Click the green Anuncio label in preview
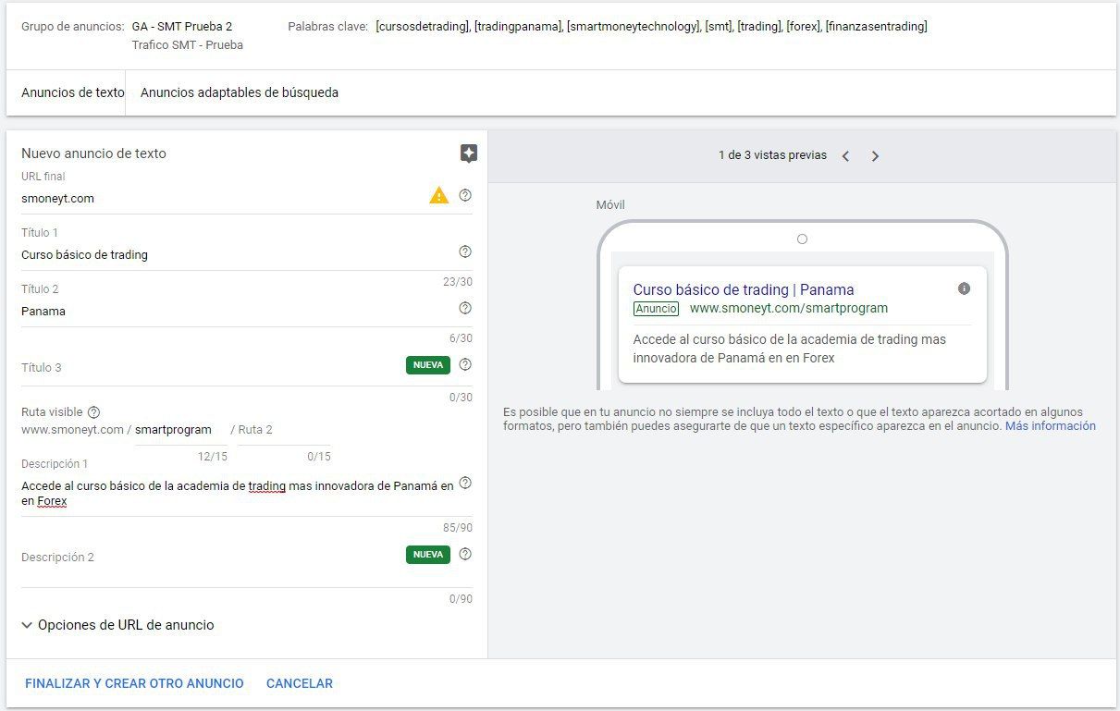 pos(656,309)
